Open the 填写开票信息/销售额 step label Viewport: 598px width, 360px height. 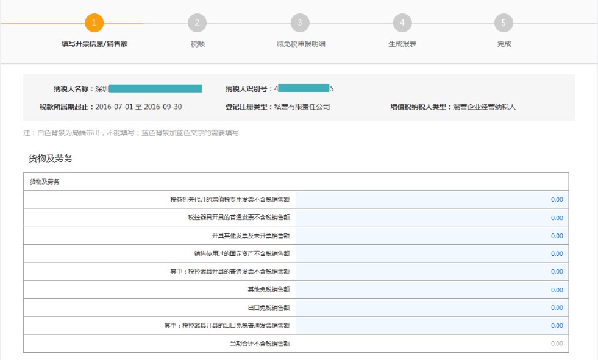pyautogui.click(x=94, y=44)
